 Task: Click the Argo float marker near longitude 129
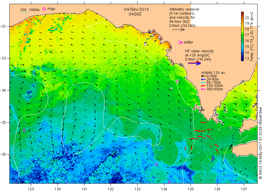pos(24,130)
